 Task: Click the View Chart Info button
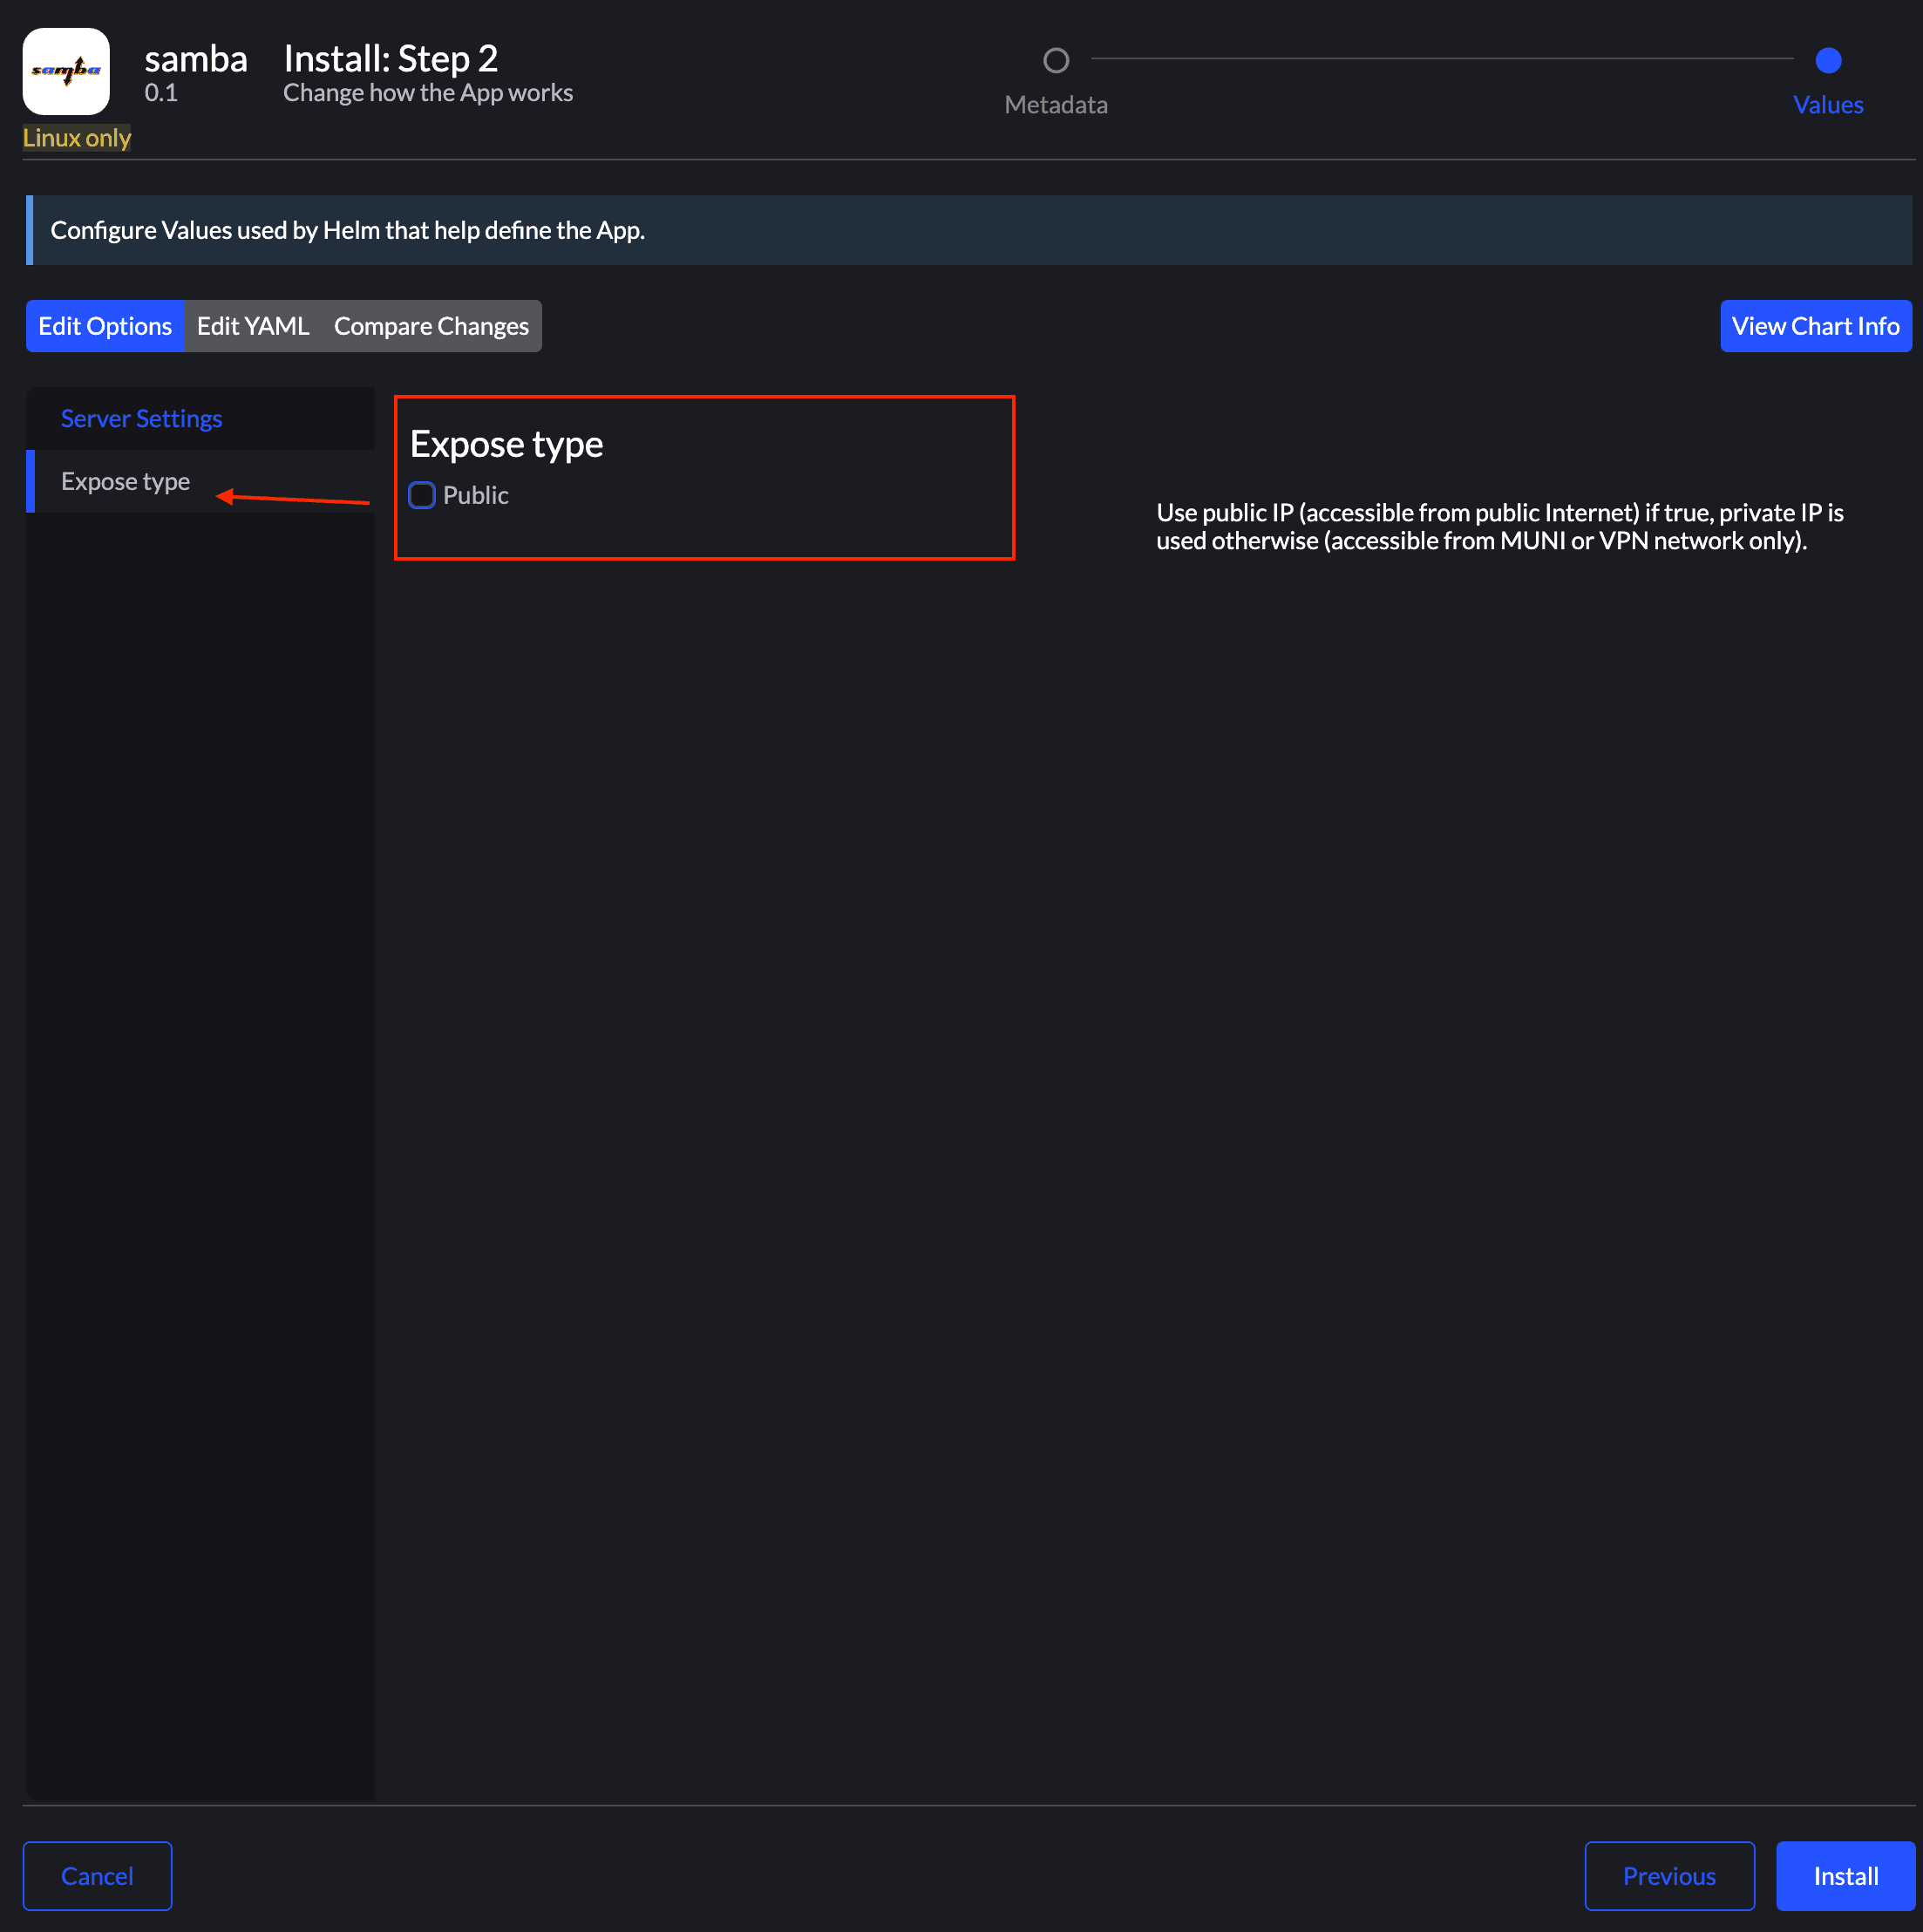tap(1814, 326)
